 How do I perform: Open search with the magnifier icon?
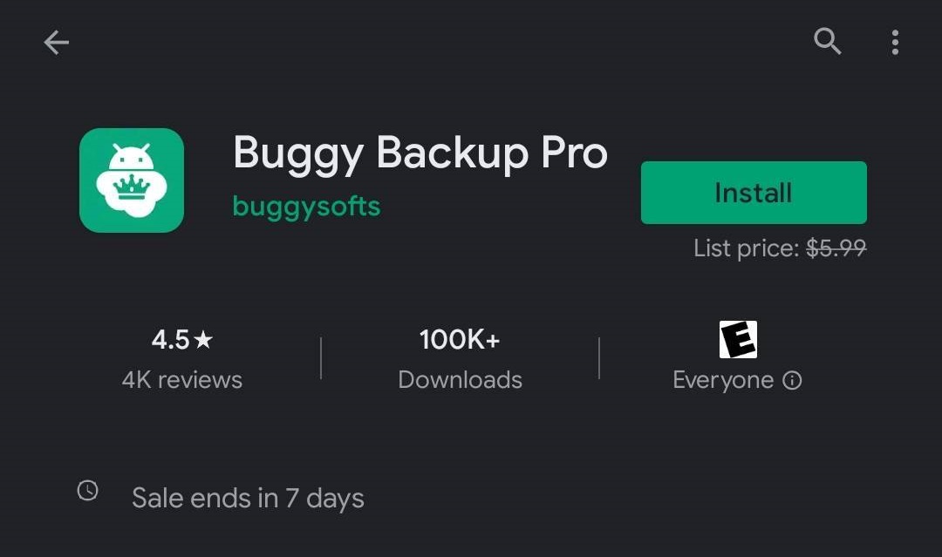click(x=827, y=41)
